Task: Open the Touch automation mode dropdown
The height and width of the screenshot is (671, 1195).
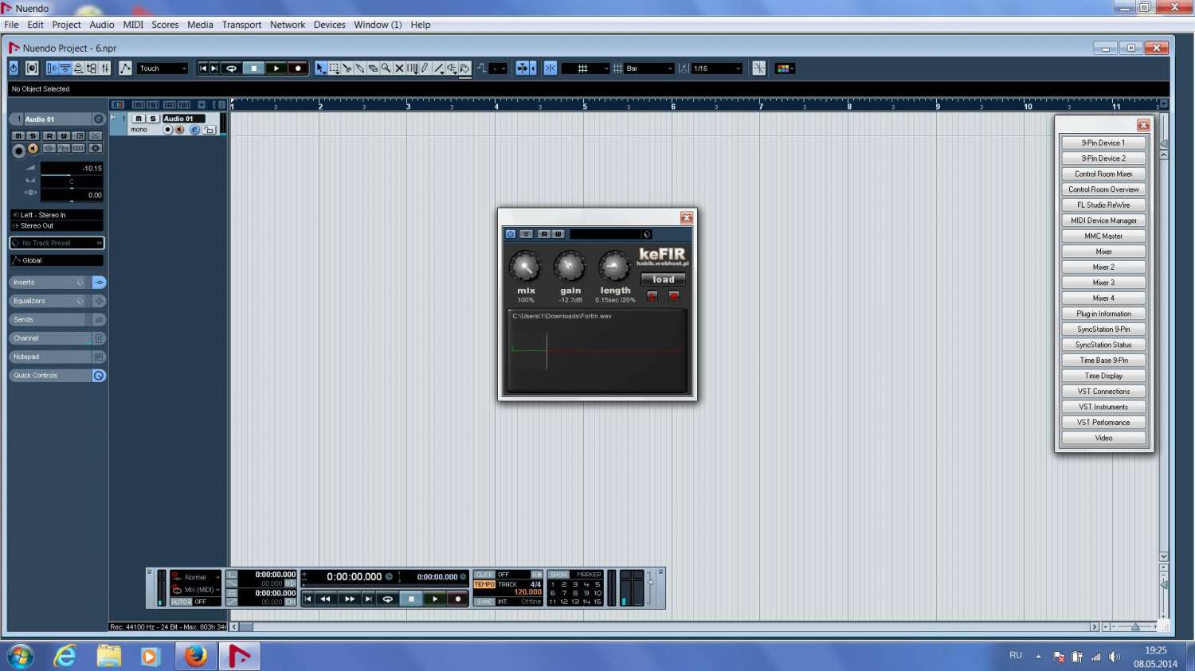Action: (163, 68)
